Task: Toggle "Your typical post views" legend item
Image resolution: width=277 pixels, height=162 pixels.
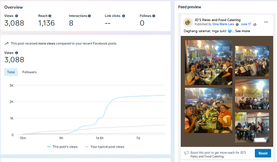Action: click(x=104, y=147)
